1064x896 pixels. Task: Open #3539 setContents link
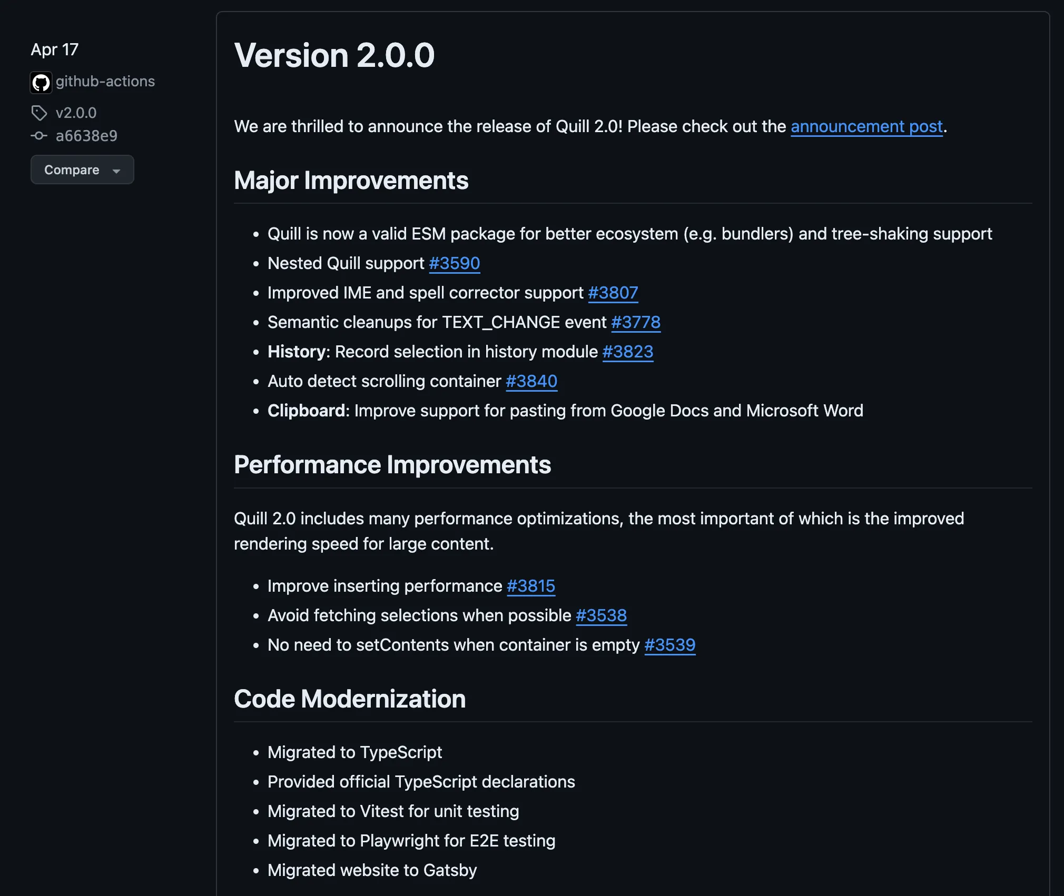tap(669, 645)
